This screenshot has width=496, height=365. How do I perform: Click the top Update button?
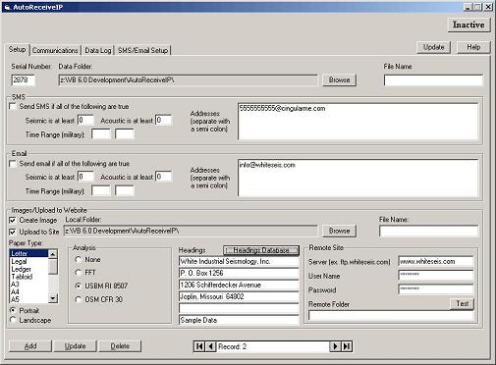coord(433,47)
